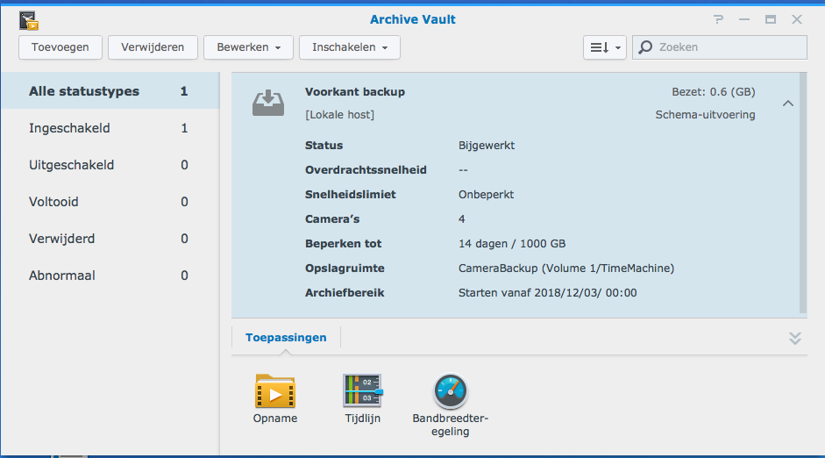Select the Toepassingen tab

[286, 338]
